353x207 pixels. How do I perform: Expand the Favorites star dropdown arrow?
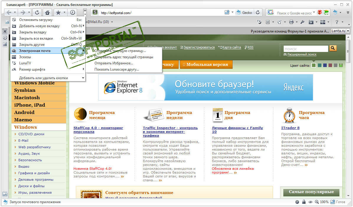click(64, 12)
